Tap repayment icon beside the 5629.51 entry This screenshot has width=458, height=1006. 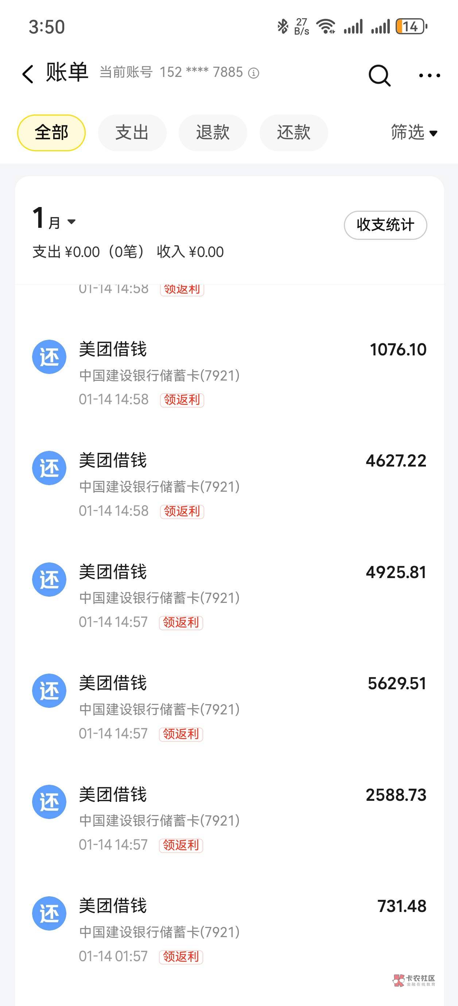[49, 690]
